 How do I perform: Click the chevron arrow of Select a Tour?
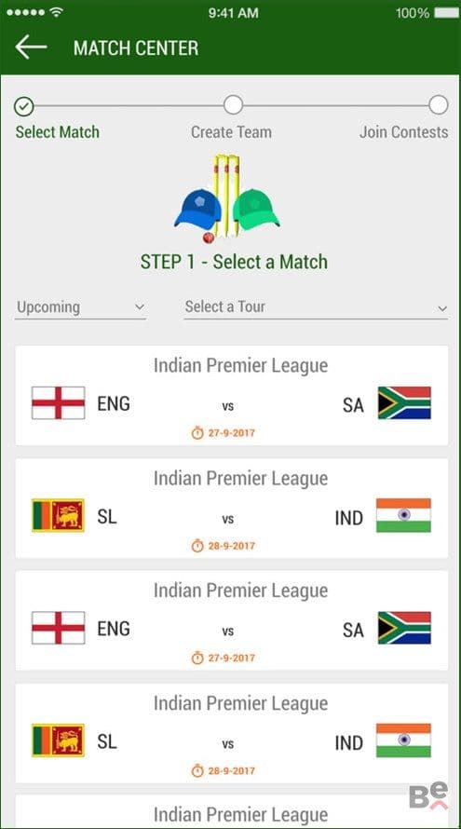click(442, 308)
